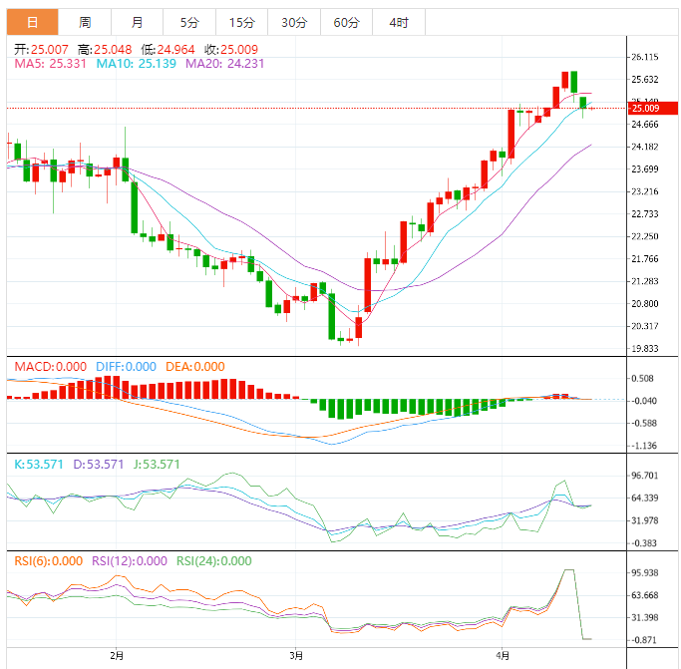
Task: Click the red current price tag 25.009
Action: pos(653,108)
